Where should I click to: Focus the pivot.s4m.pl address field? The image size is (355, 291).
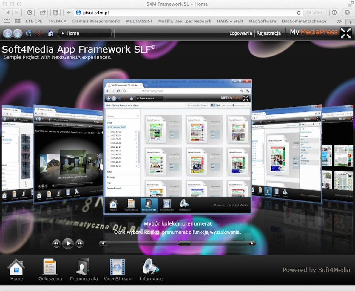point(186,13)
